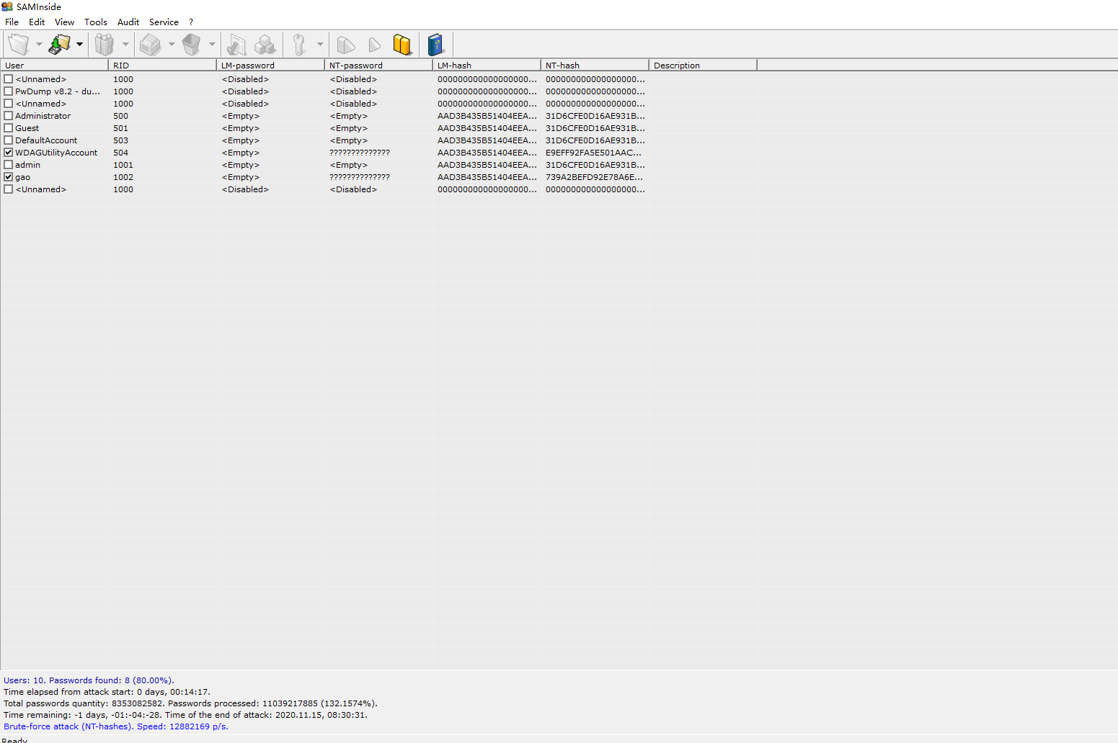Click the open folder toolbar icon
The height and width of the screenshot is (743, 1118).
click(19, 45)
